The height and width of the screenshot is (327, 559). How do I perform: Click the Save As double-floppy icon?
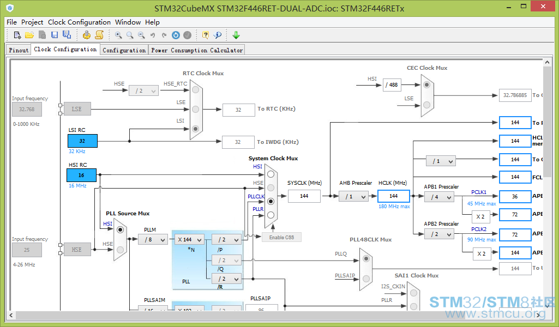67,35
